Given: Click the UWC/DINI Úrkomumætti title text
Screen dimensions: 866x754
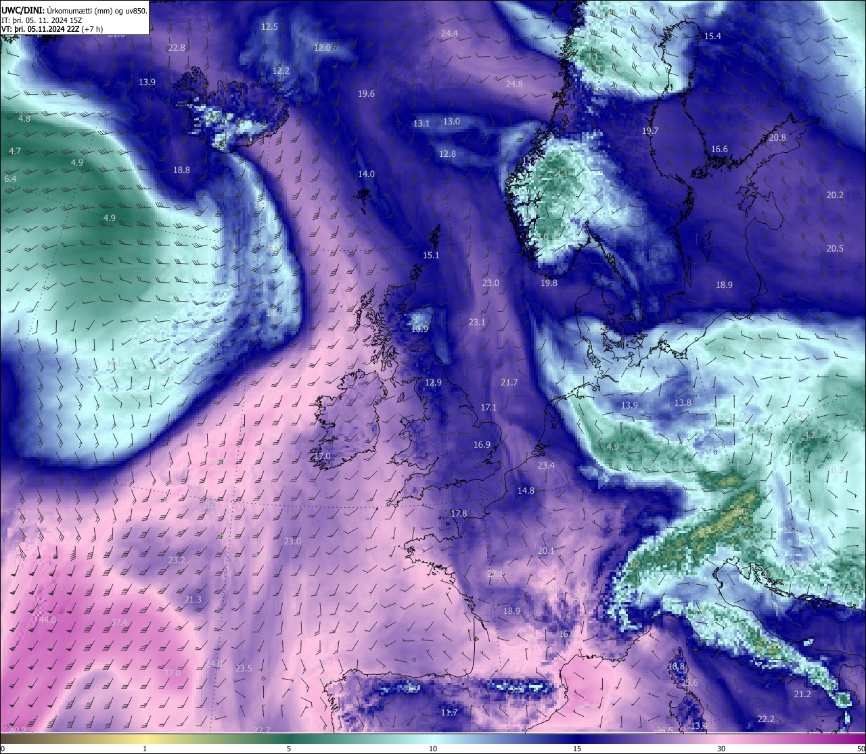Looking at the screenshot, I should (74, 10).
